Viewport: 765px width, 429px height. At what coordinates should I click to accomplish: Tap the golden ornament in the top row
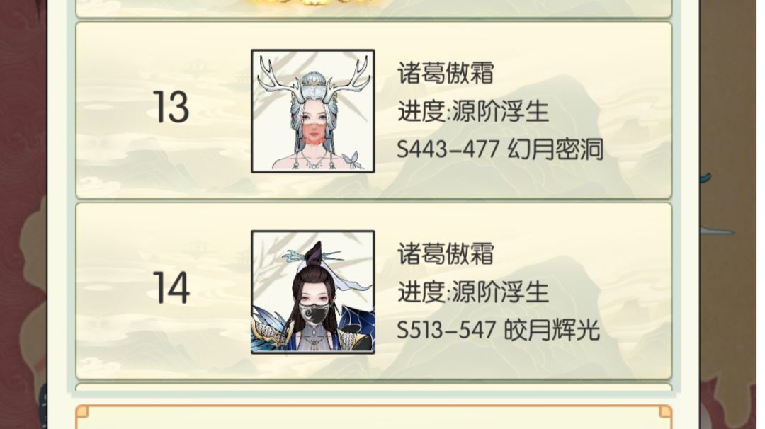(x=312, y=2)
